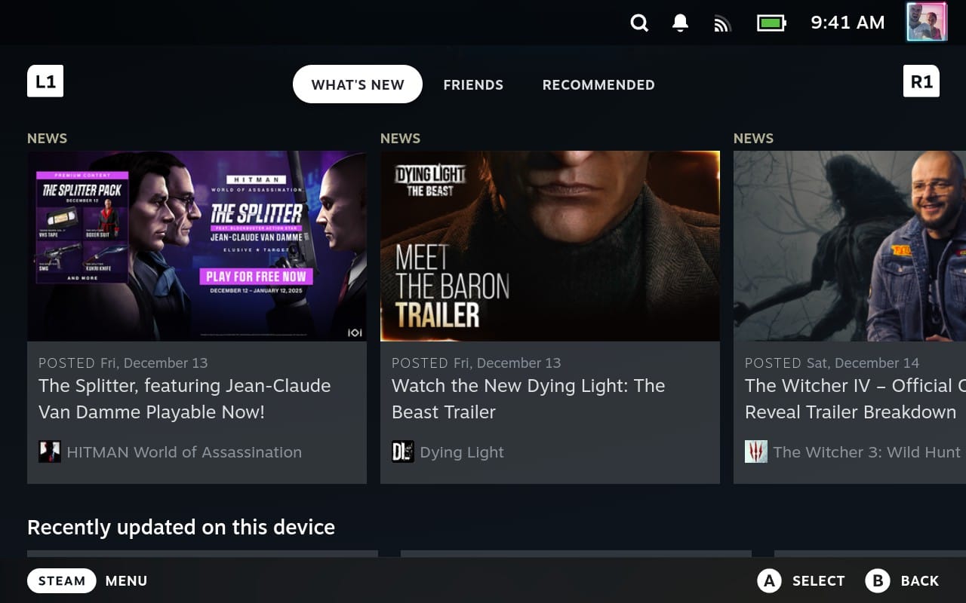Click the R1 bumper glyph
The width and height of the screenshot is (966, 603).
(921, 81)
